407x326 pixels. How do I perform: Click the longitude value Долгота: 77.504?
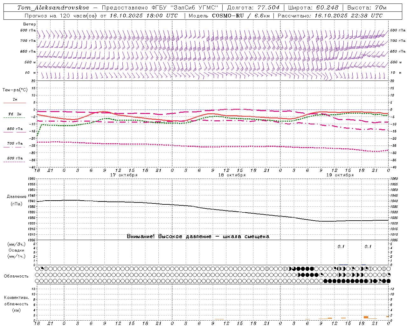coord(253,8)
